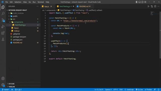
Task: Toggle the bottom Panel layout icon
Action: click(140, 2)
